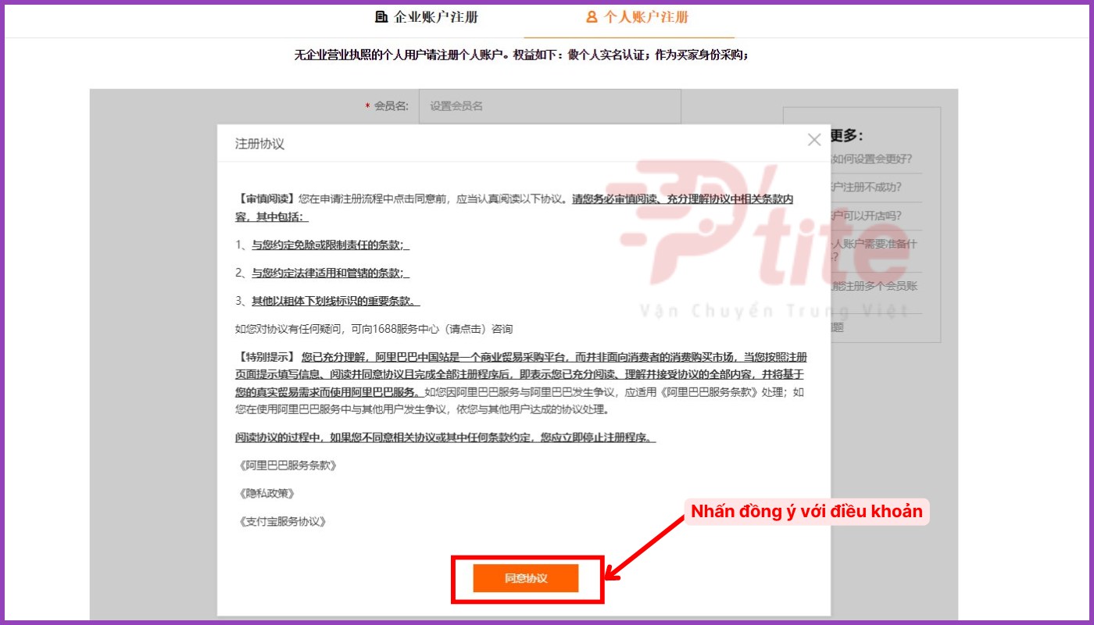Click the sidebar question ending 注册不成功?

[x=866, y=187]
